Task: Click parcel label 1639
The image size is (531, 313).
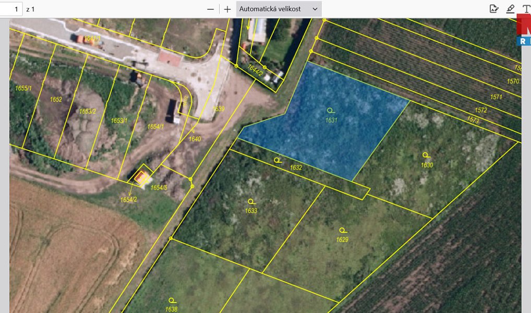Action: [219, 109]
